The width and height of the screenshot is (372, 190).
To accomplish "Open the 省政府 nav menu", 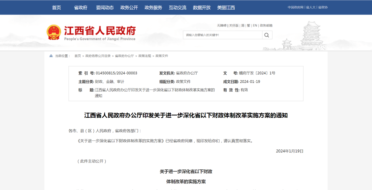I will tap(81, 8).
